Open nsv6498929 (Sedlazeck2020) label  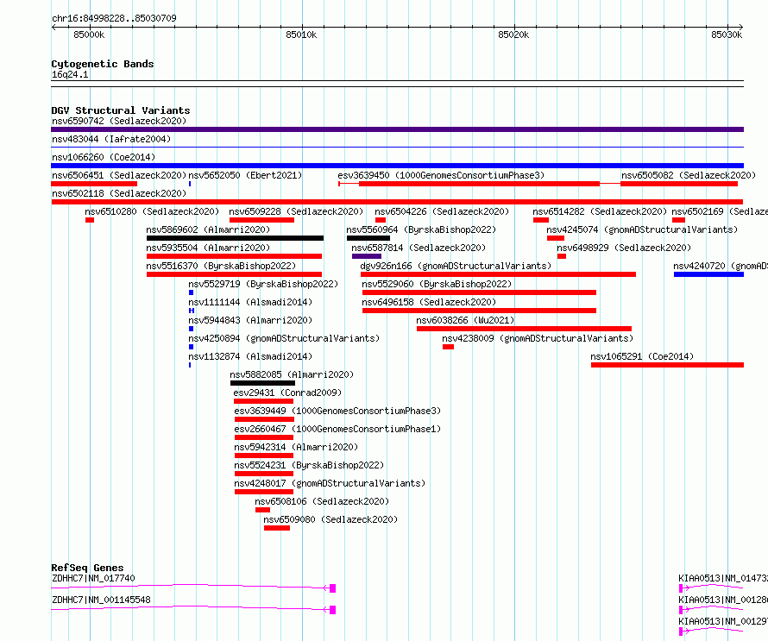[624, 248]
